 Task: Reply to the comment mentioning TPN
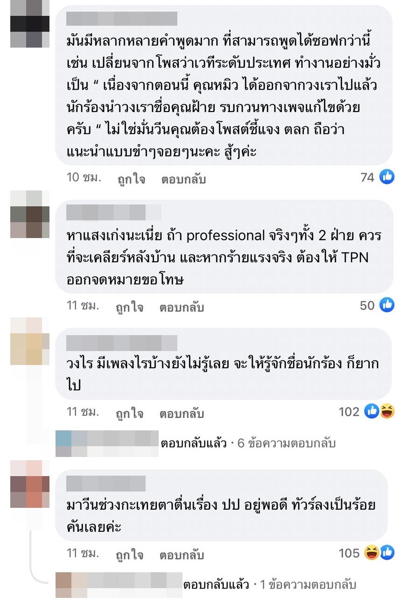click(x=182, y=308)
